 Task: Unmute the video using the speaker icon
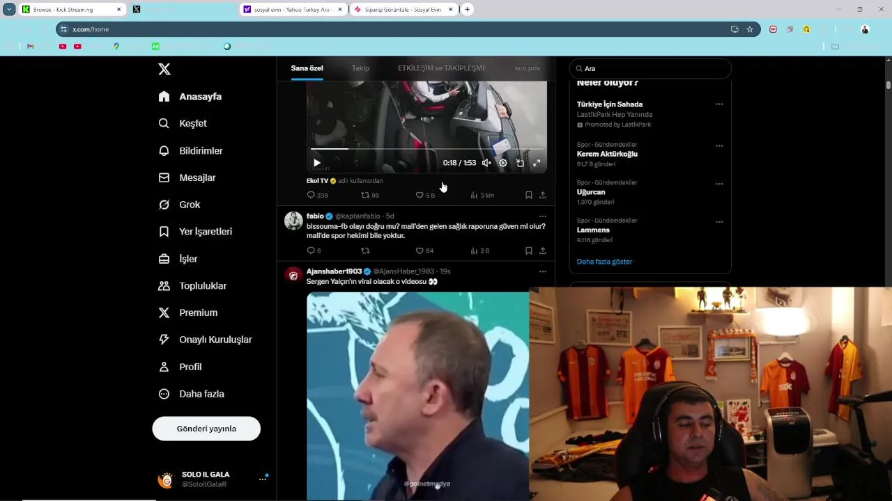coord(486,163)
